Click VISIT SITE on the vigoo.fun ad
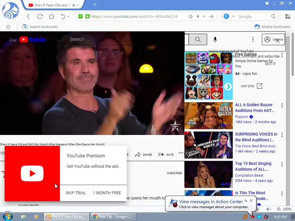Image resolution: width=295 pixels, height=221 pixels. pos(251,86)
